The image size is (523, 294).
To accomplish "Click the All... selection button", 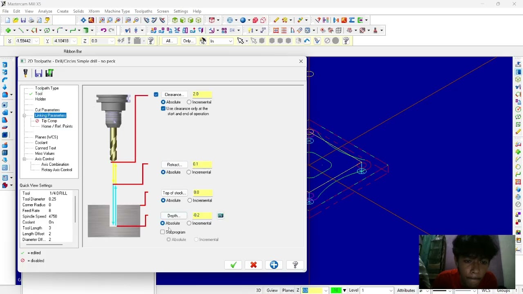I will 170,41.
